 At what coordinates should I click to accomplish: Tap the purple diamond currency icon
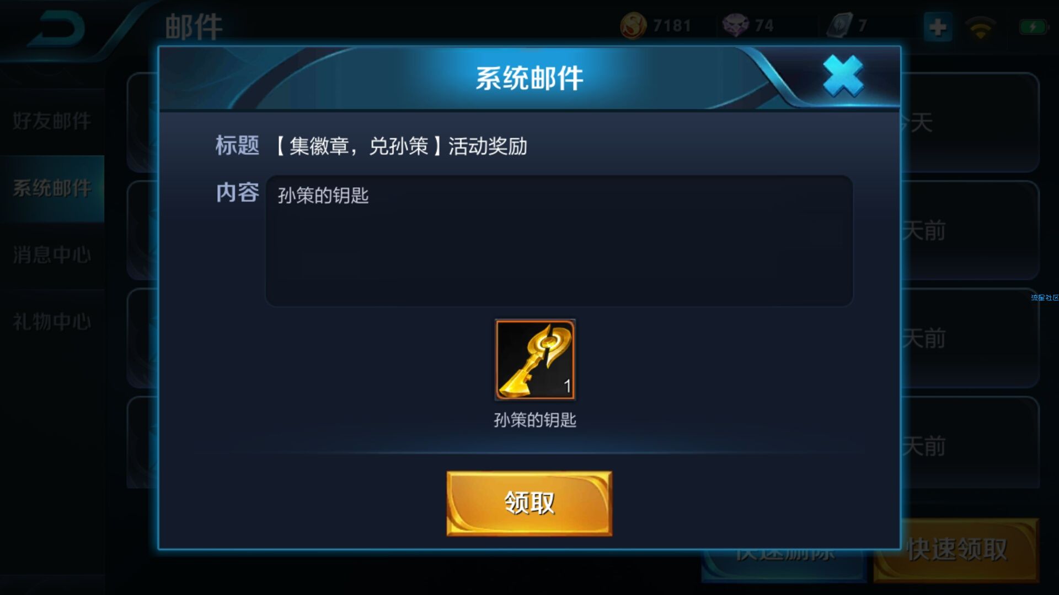(x=735, y=25)
